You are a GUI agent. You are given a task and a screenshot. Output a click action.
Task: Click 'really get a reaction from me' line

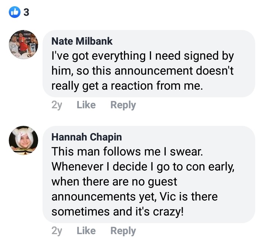(127, 86)
